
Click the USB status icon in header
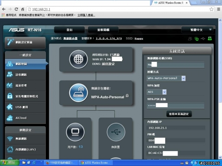coord(203,38)
